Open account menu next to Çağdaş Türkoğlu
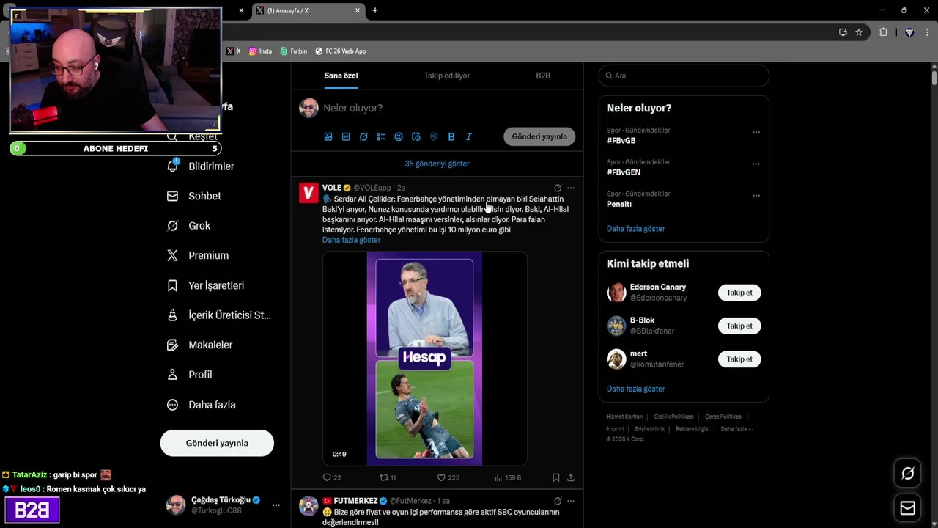Screen dimensions: 938x528 (x=276, y=505)
